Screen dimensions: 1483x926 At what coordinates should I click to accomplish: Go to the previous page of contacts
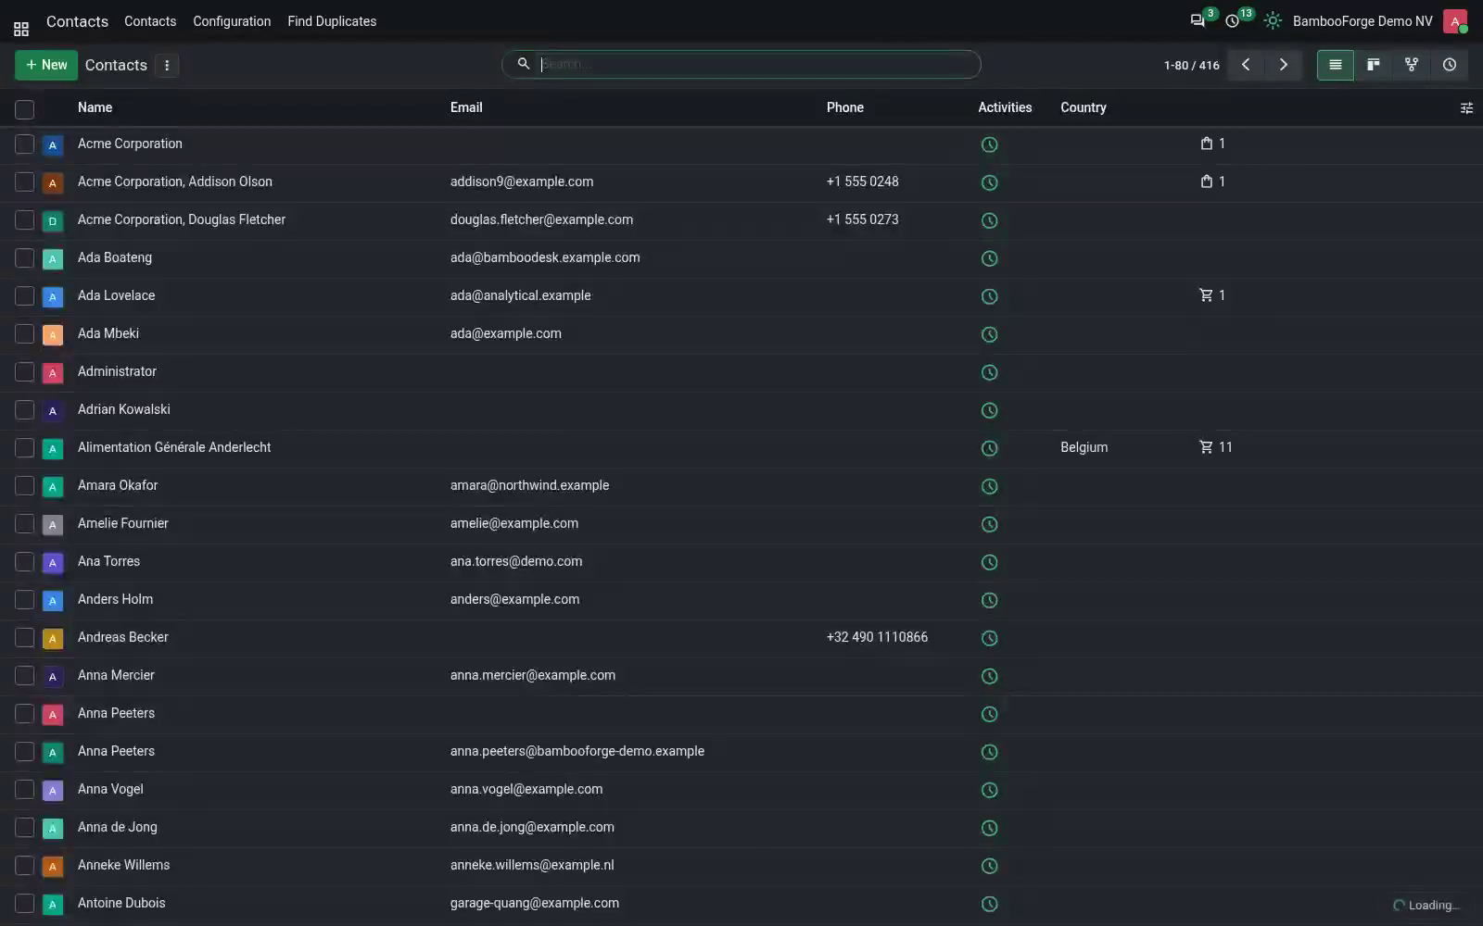pyautogui.click(x=1246, y=65)
